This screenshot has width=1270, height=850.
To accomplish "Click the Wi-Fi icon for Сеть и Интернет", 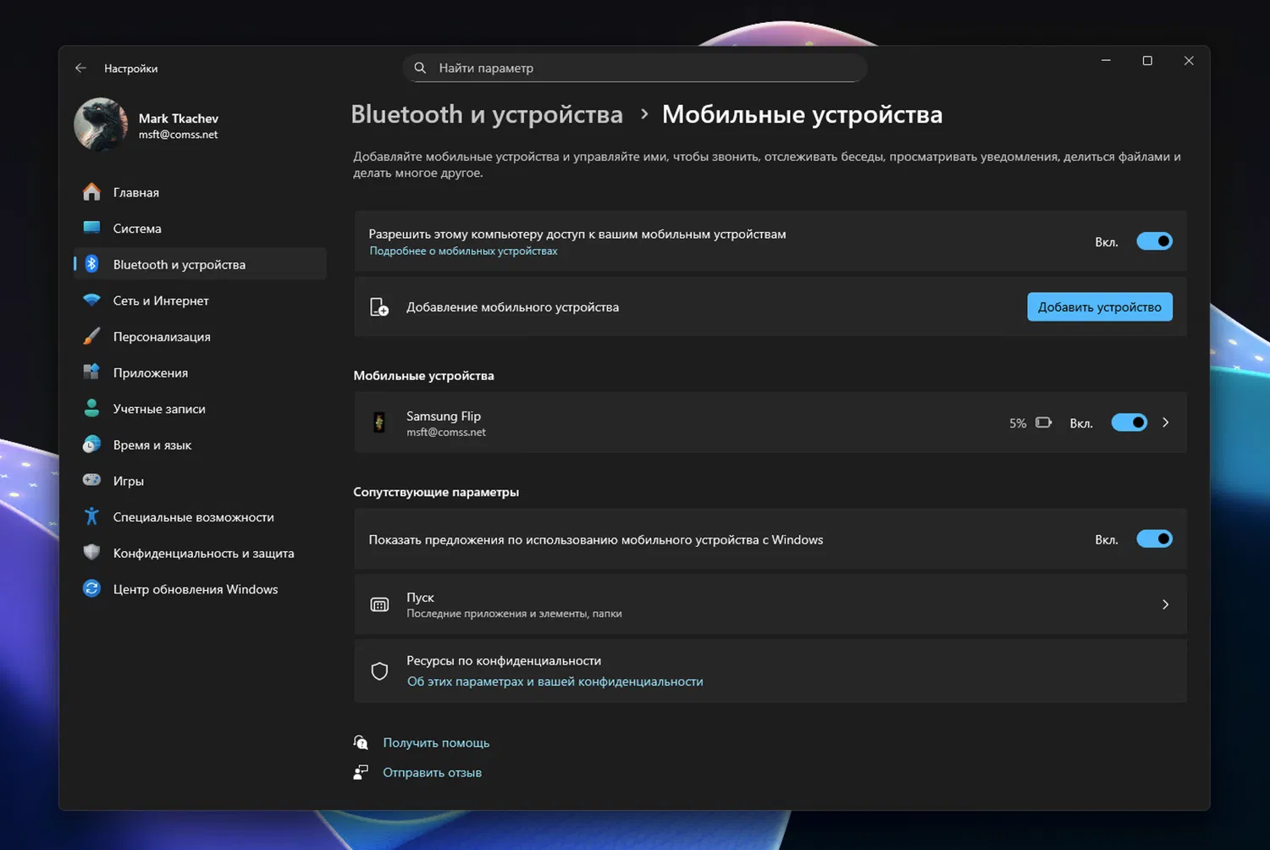I will (91, 300).
